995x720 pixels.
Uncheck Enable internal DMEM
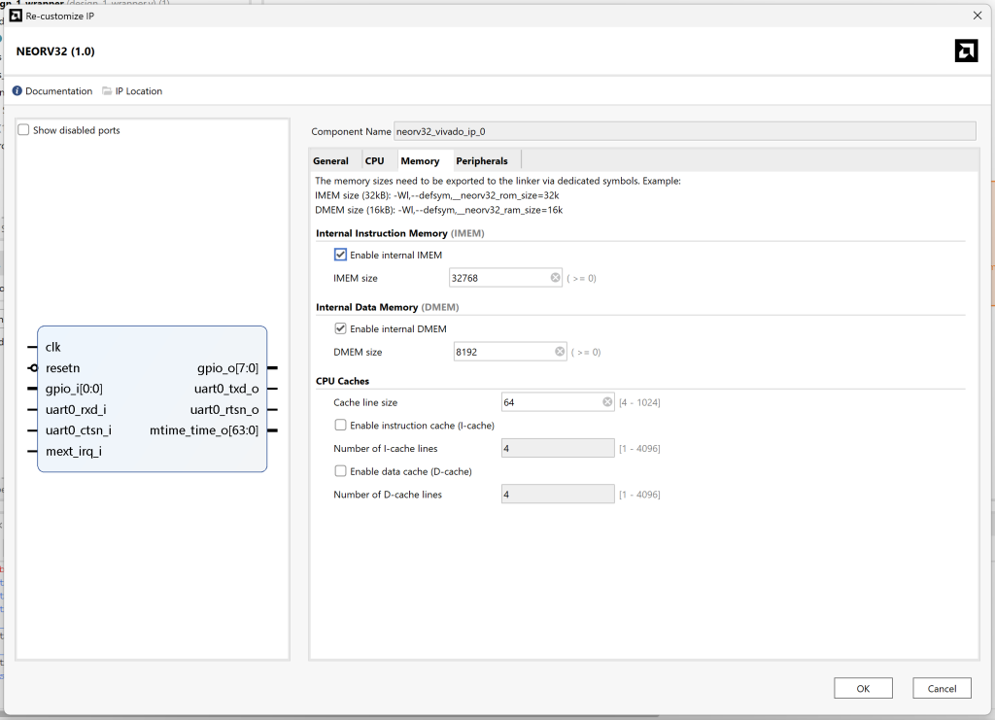coord(340,328)
